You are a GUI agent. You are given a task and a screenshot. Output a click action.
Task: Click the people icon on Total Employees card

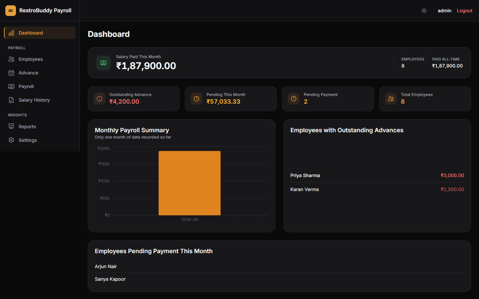tap(391, 99)
